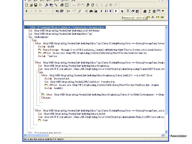The image size is (192, 144).
Task: Click the grayed-out scissors Cut icon
Action: point(53,11)
